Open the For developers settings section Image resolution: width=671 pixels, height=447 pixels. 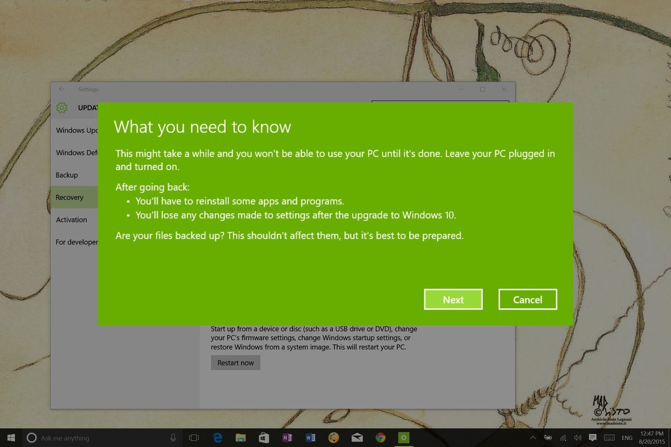point(77,242)
